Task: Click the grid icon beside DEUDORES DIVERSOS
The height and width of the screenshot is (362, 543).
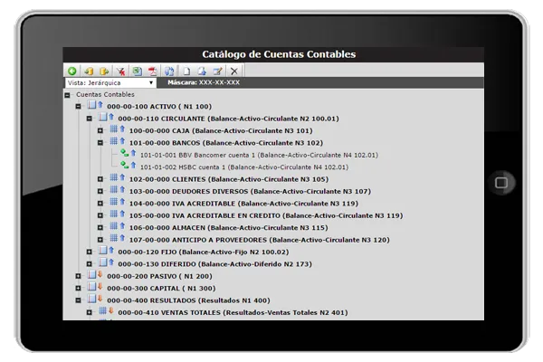Action: click(x=114, y=190)
